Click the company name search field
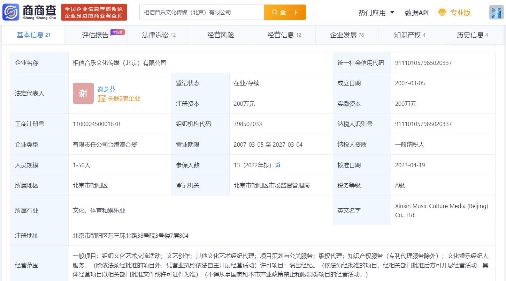The image size is (506, 281). [202, 12]
